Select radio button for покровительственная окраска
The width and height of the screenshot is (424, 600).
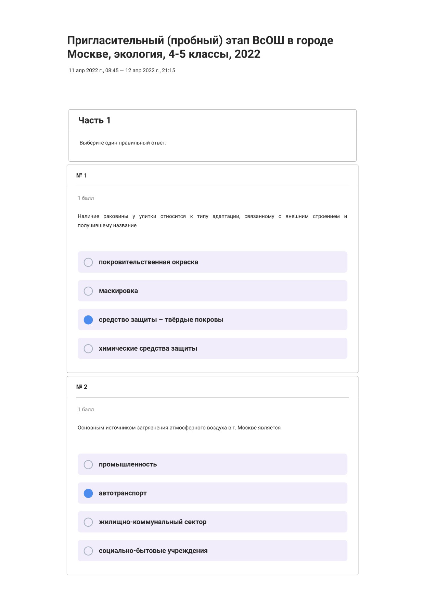tap(88, 262)
